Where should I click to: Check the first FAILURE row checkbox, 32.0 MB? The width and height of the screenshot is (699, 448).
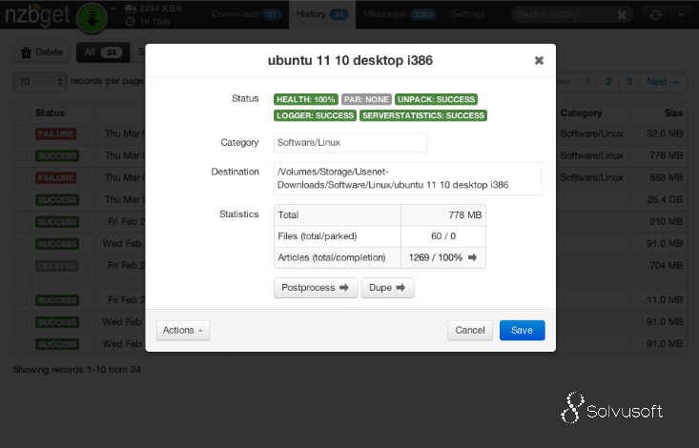[22, 133]
